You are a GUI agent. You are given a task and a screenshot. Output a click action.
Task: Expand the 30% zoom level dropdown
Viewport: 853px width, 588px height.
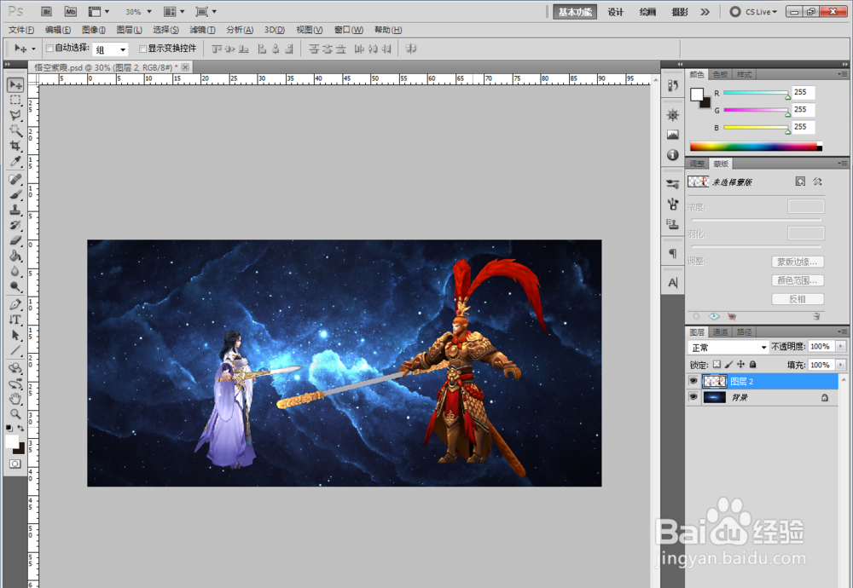pyautogui.click(x=138, y=12)
